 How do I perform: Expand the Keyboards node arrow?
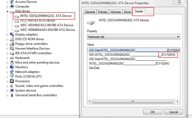click(x=7, y=58)
